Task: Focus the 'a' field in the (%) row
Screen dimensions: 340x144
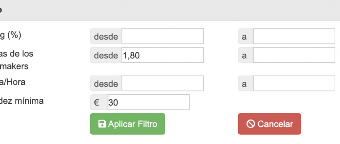Action: 294,36
